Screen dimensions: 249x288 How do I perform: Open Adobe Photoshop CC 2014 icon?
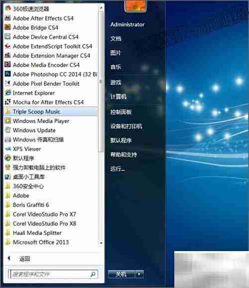(7, 74)
